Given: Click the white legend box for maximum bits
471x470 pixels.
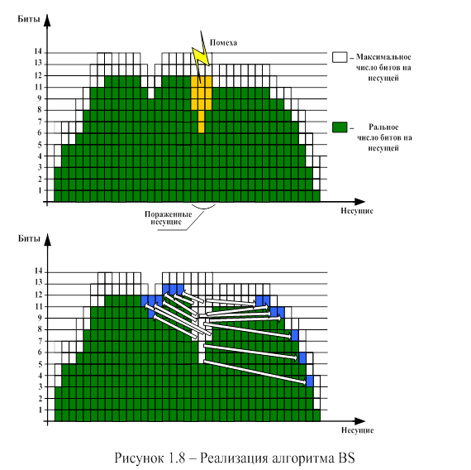Looking at the screenshot, I should pyautogui.click(x=340, y=57).
